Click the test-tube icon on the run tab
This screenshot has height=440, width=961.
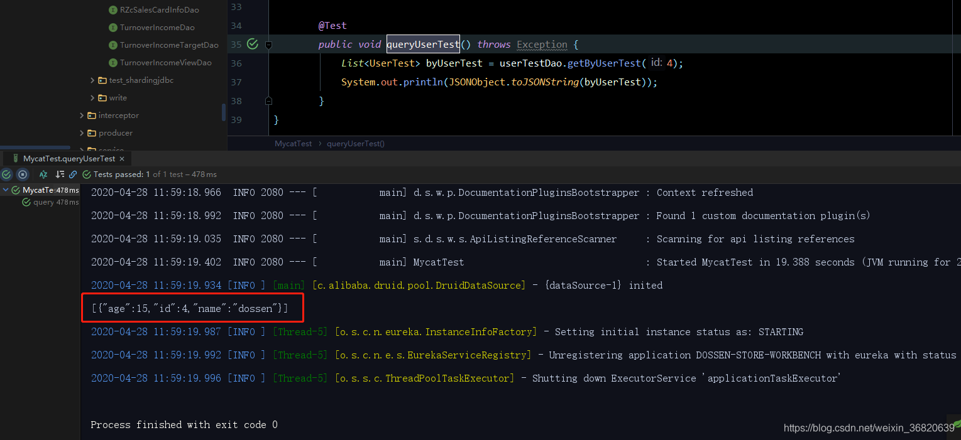[16, 159]
